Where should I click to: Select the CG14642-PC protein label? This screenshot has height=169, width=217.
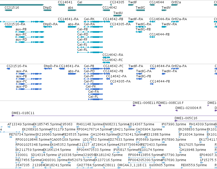pos(113,66)
